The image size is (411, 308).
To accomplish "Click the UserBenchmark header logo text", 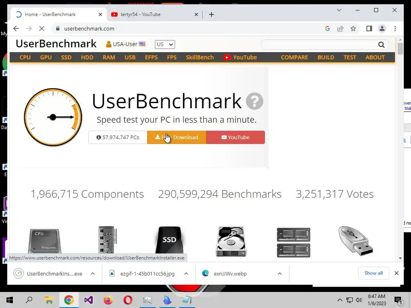I will [x=56, y=44].
